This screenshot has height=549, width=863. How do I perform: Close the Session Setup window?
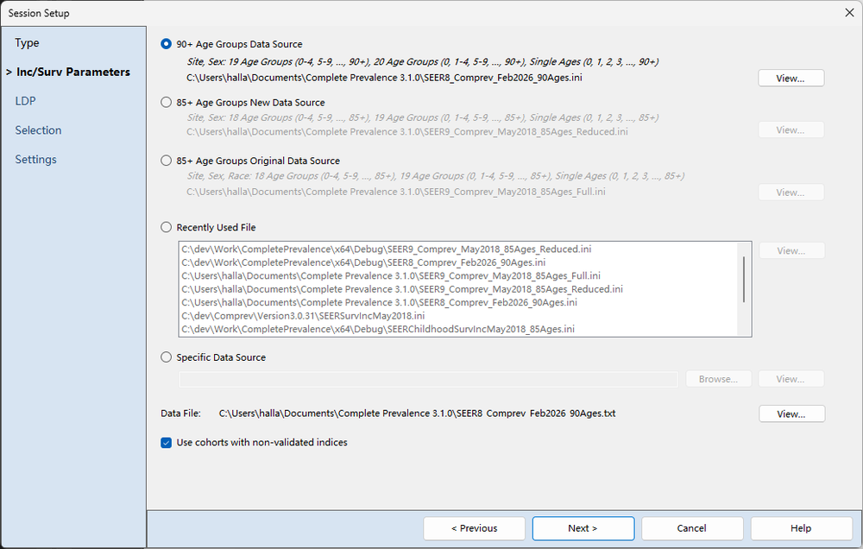(x=849, y=13)
